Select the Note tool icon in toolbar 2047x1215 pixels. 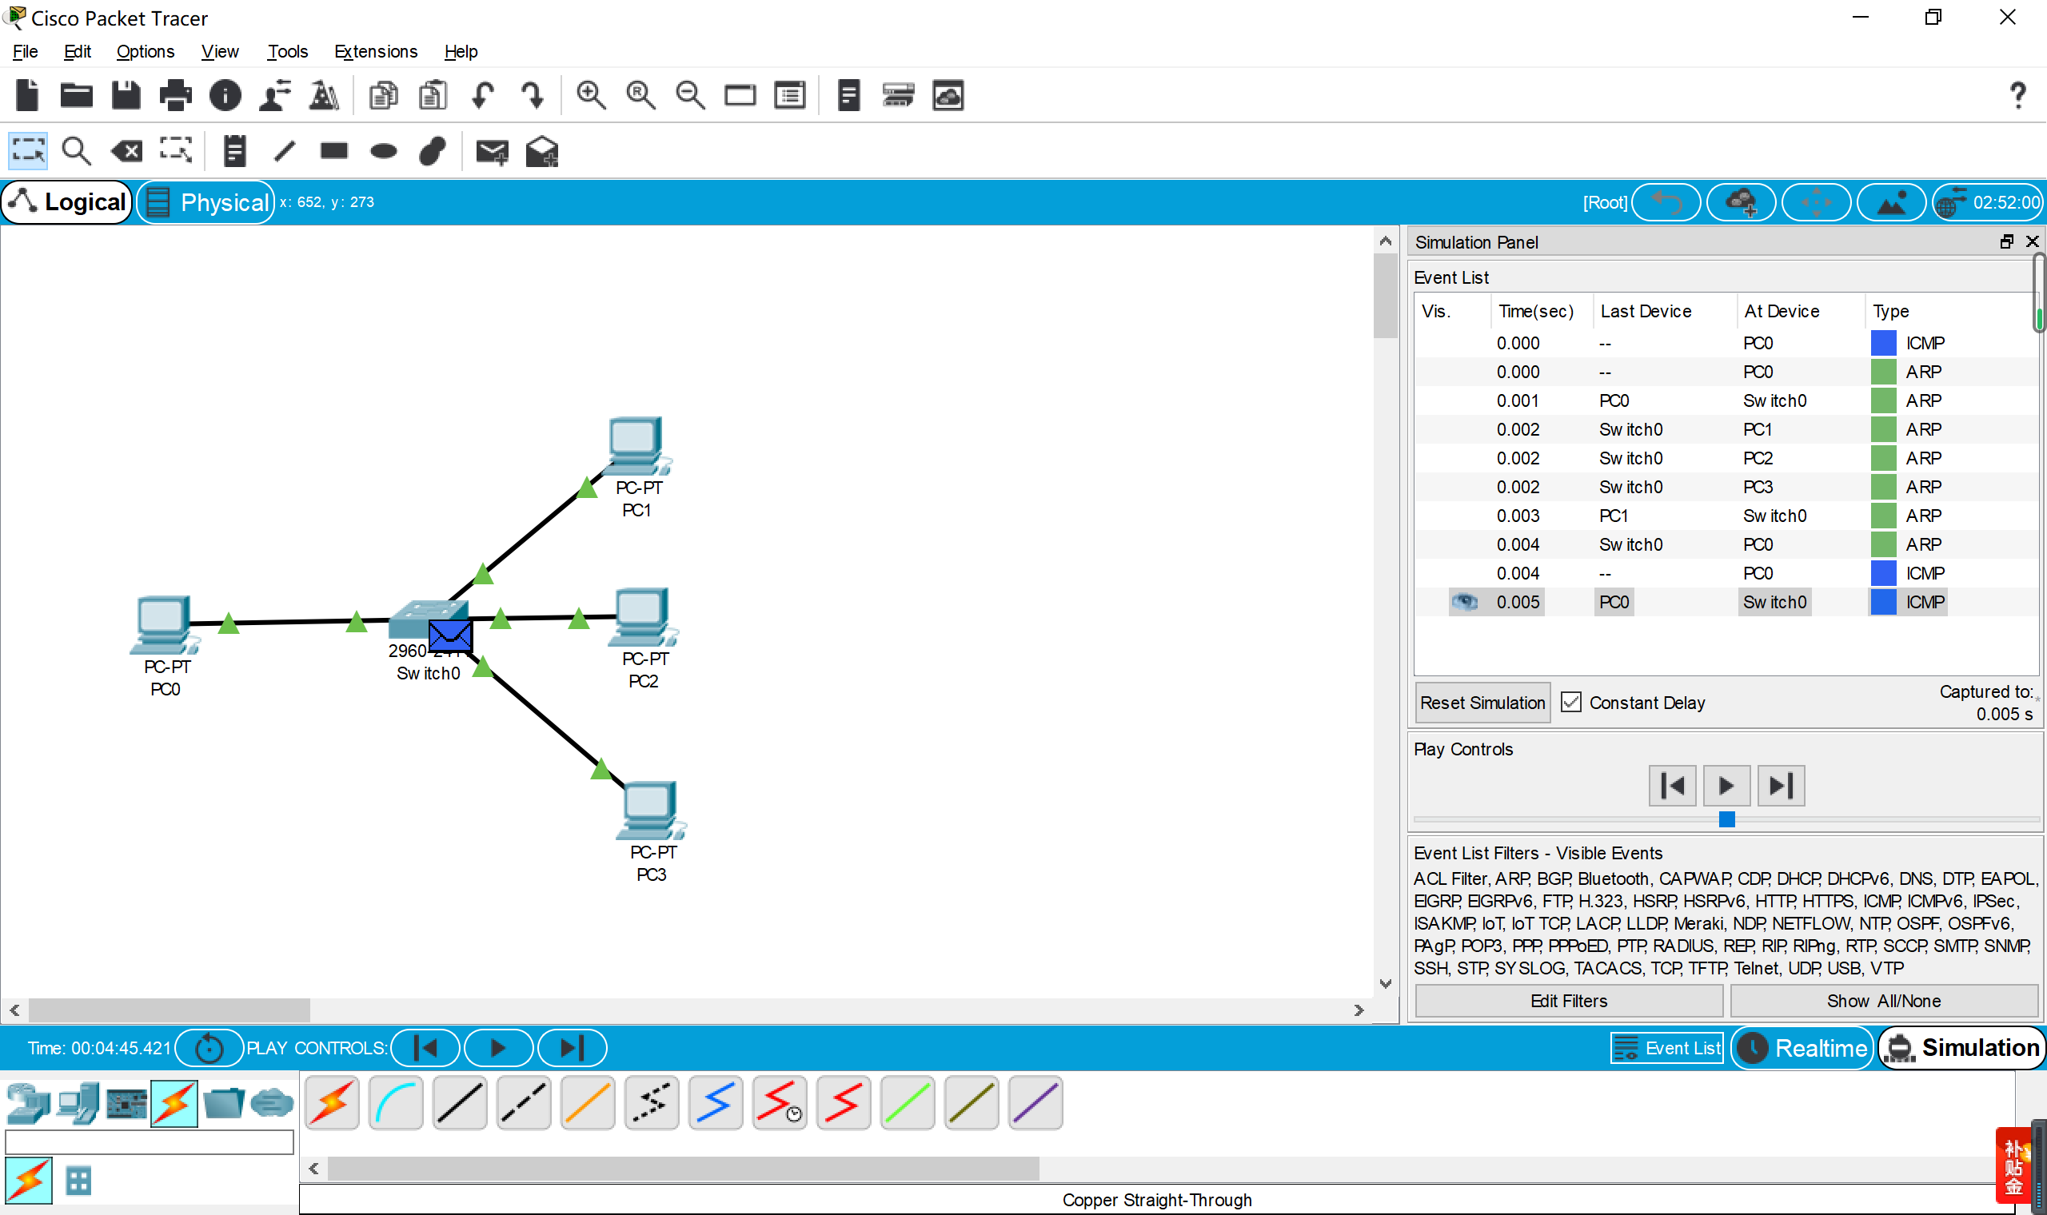[234, 150]
